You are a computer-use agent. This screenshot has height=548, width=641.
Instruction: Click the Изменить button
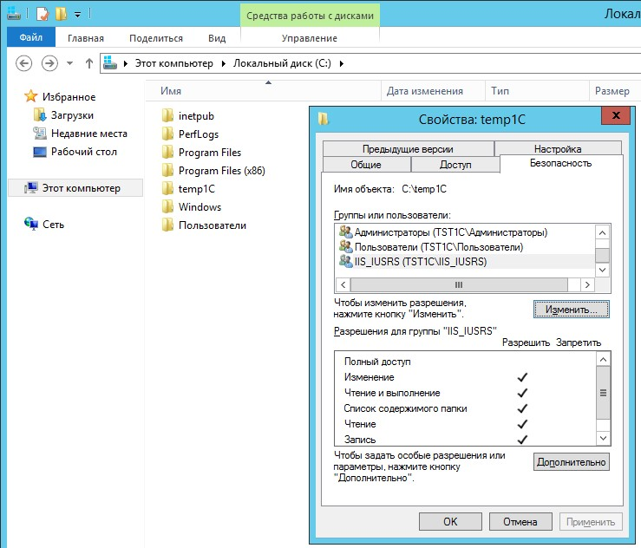tap(571, 310)
